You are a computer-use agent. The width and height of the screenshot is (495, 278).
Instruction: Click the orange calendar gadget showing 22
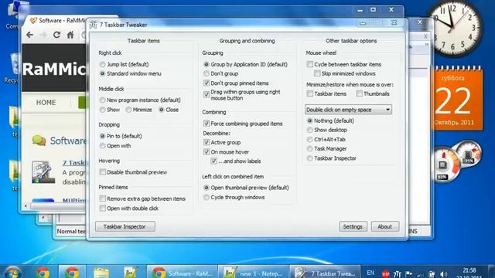click(459, 99)
